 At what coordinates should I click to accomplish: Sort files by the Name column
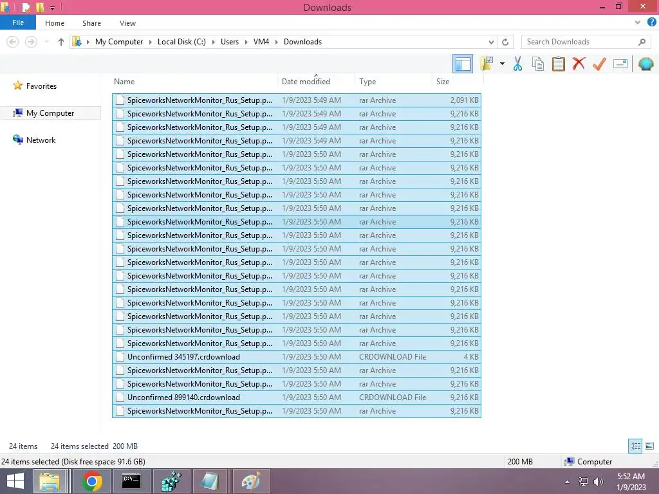(194, 82)
